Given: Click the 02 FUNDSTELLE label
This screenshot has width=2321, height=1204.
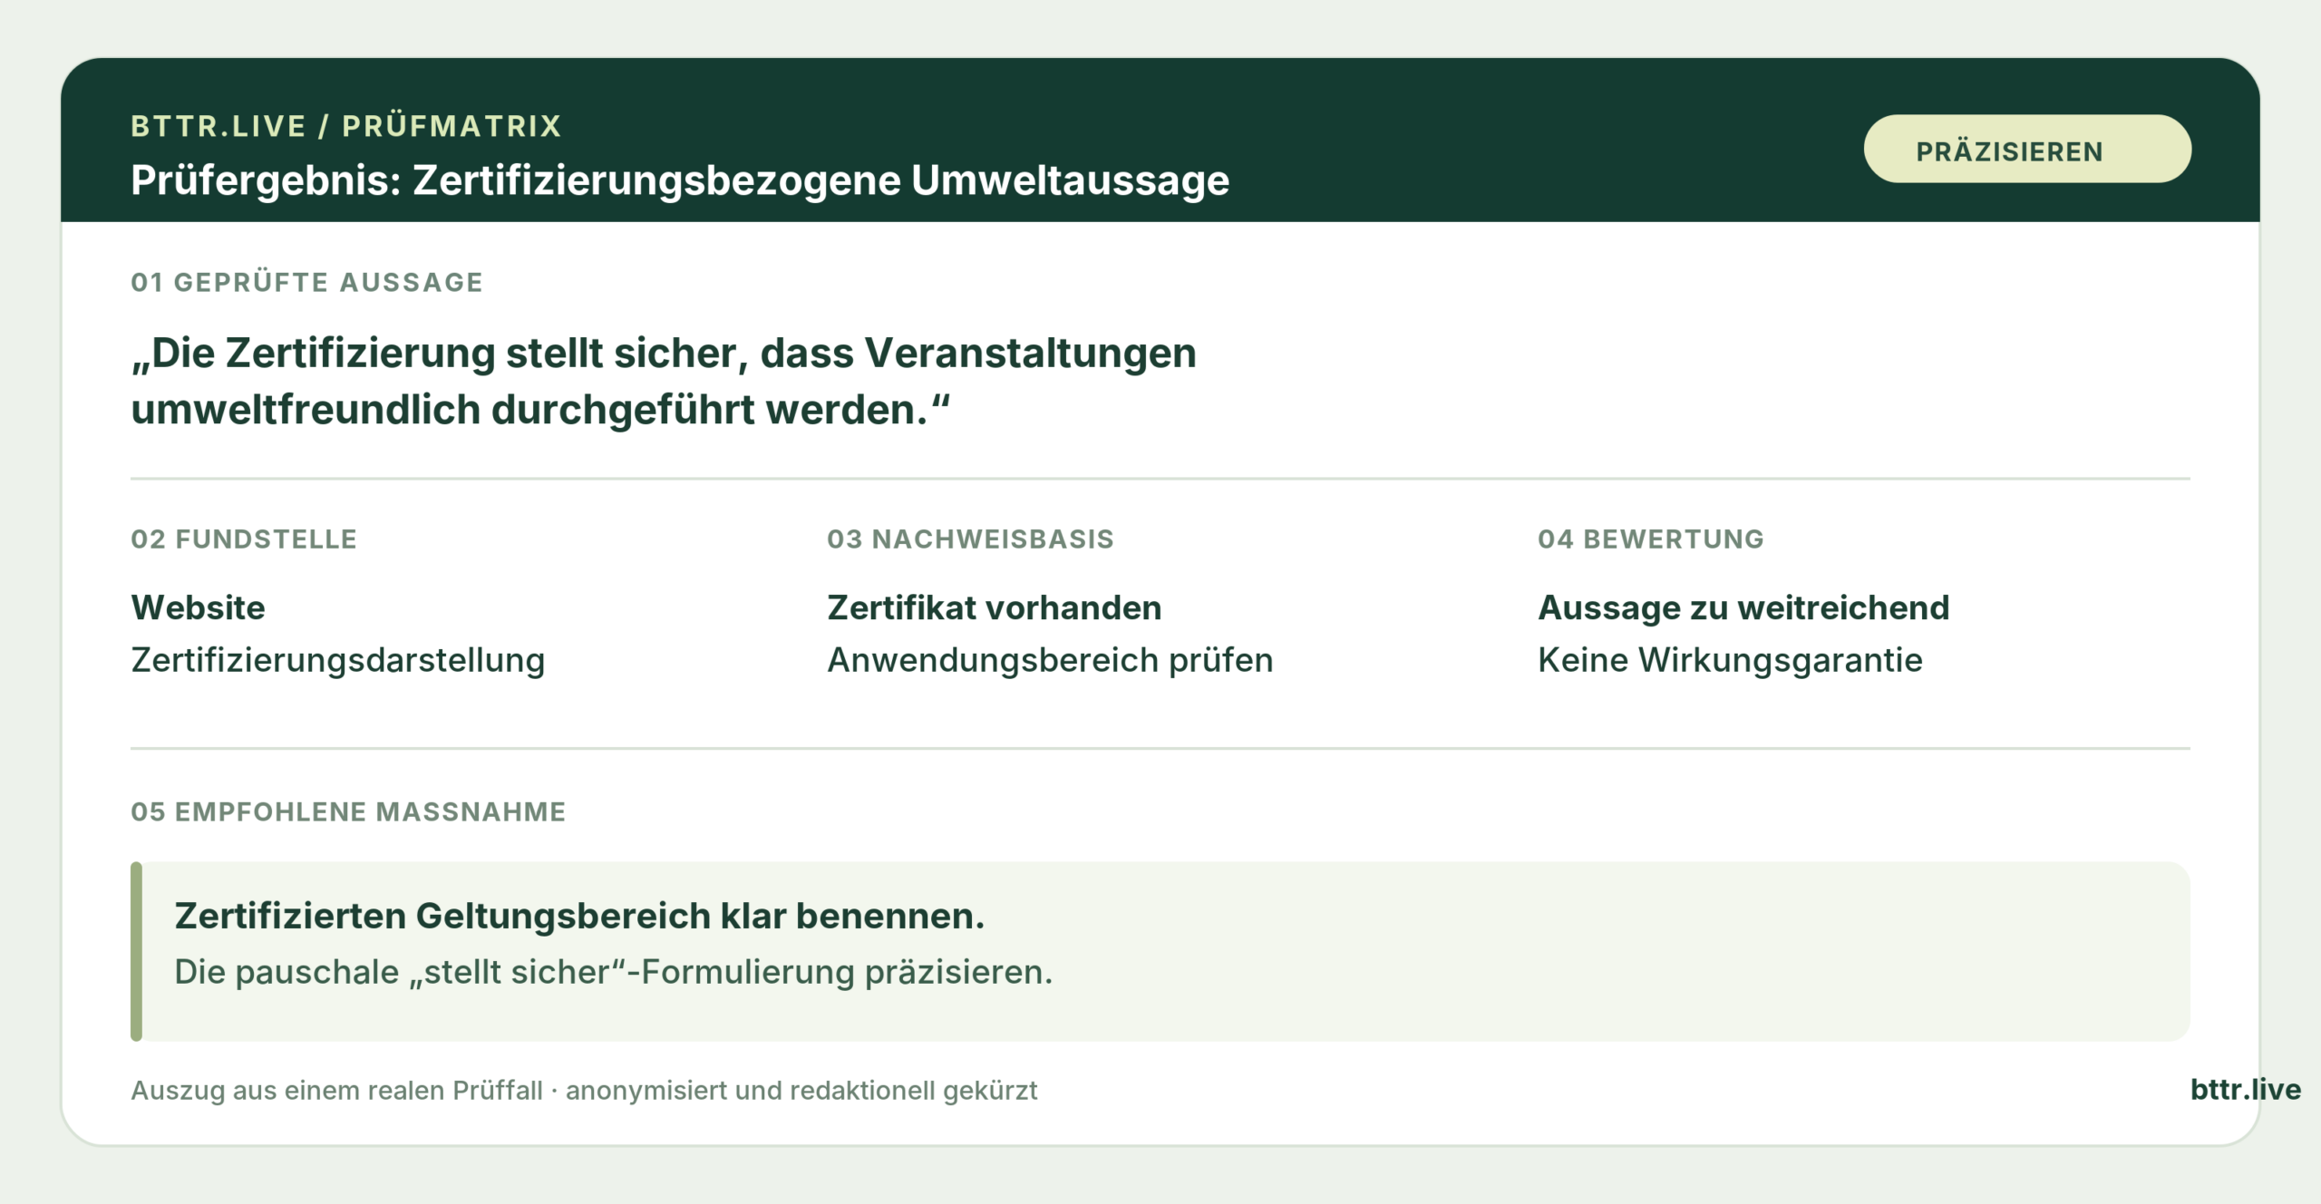Looking at the screenshot, I should click(x=244, y=539).
